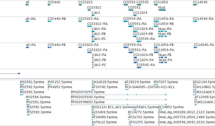Screen dimensions: 215x126
Task: Select EST AT28324.5prime
Action: [137, 82]
